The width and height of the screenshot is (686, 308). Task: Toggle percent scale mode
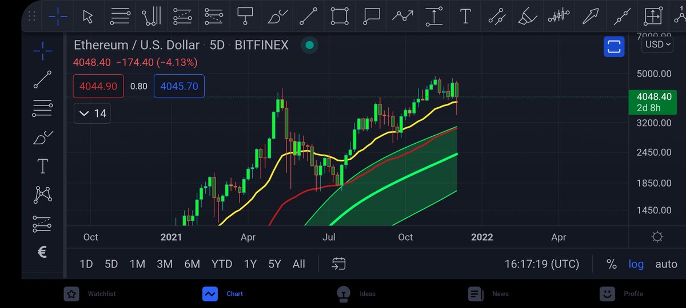612,264
